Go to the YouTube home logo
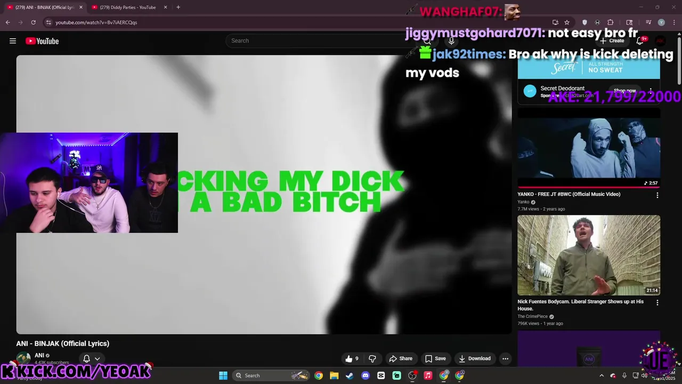This screenshot has width=682, height=384. (42, 41)
